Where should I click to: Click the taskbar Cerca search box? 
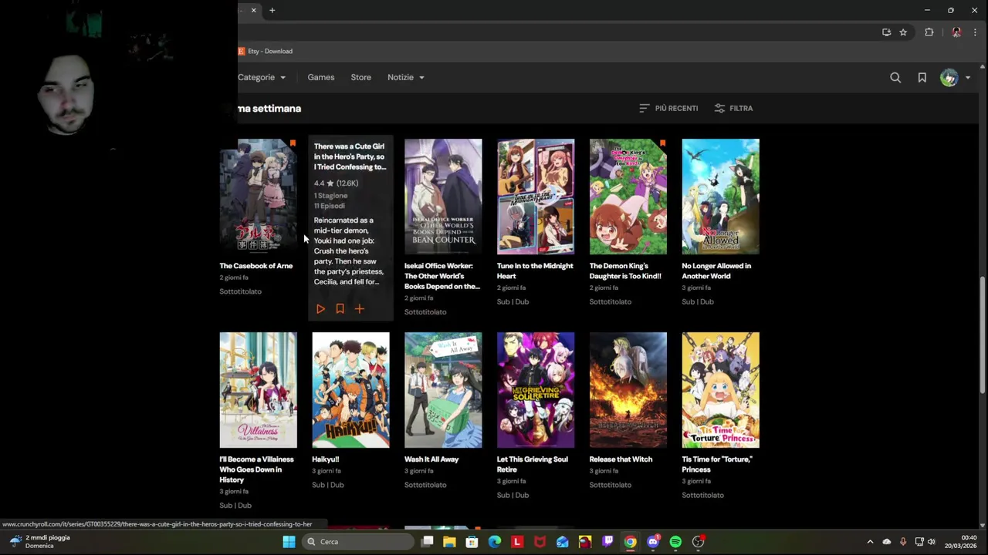pos(358,542)
